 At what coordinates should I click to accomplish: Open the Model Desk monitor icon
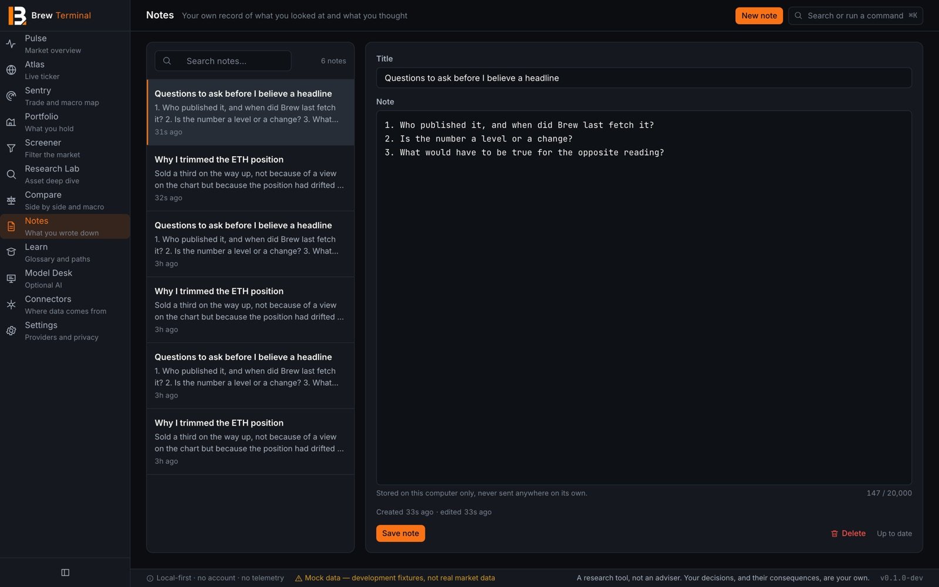(11, 279)
